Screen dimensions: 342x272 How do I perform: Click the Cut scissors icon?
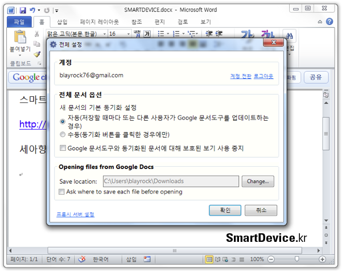pyautogui.click(x=36, y=34)
